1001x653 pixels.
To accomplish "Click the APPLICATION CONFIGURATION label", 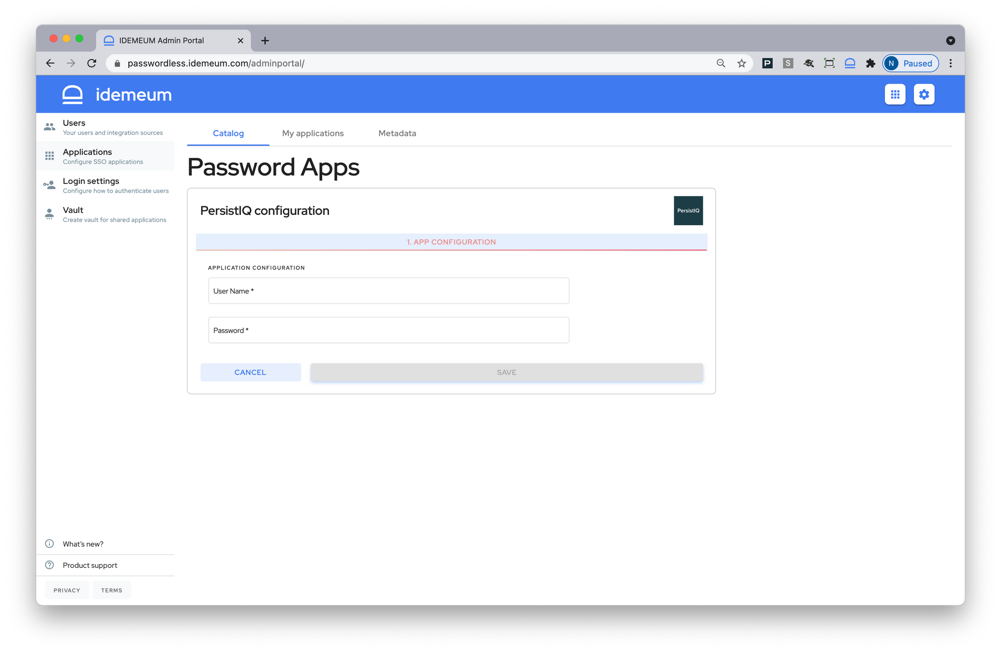I will coord(256,268).
